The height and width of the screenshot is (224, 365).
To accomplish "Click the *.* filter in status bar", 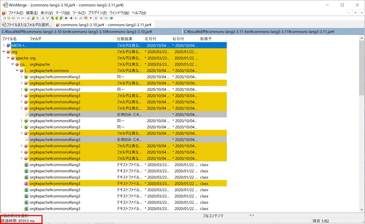I will click(x=252, y=216).
